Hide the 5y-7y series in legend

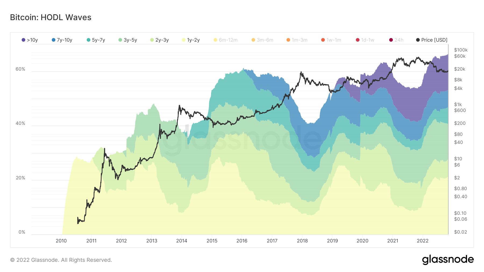tap(96, 40)
